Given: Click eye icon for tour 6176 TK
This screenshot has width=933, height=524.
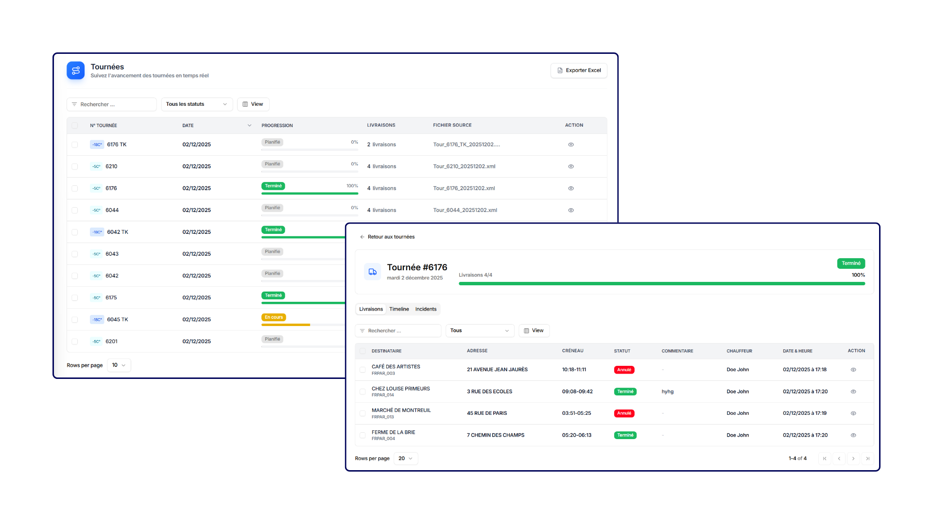Looking at the screenshot, I should click(571, 145).
